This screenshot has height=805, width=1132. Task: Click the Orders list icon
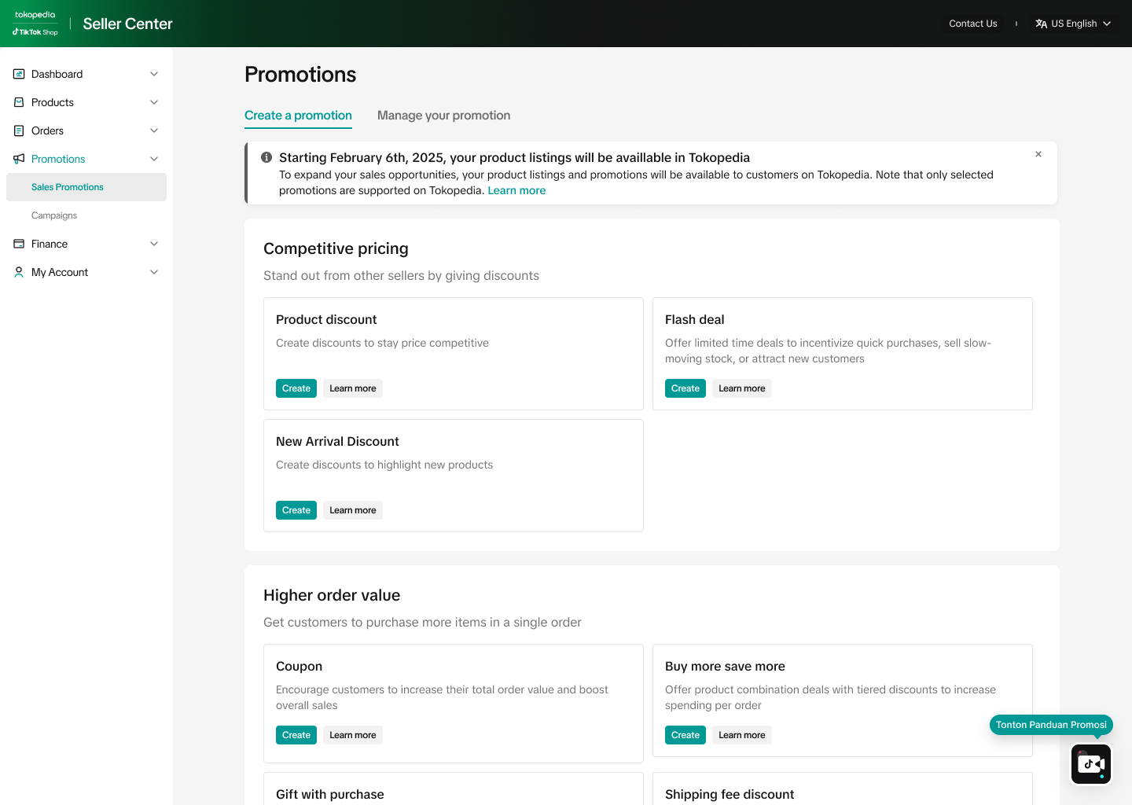tap(19, 130)
